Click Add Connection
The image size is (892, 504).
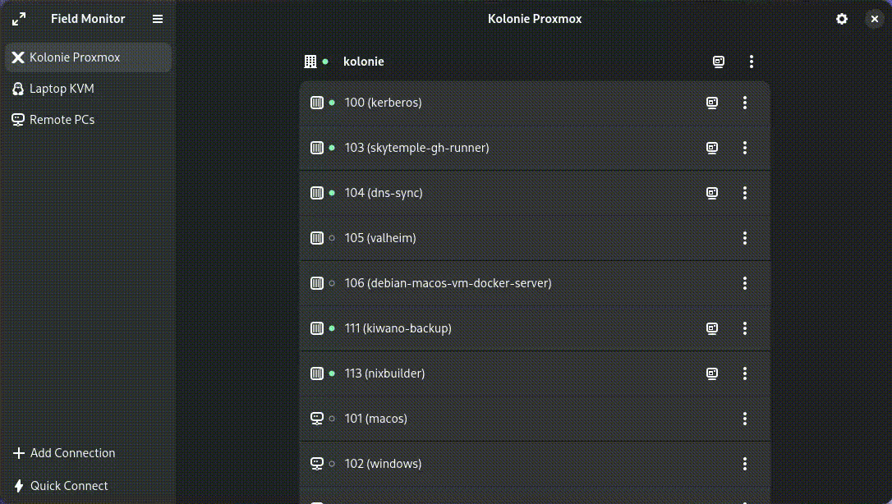[x=64, y=453]
